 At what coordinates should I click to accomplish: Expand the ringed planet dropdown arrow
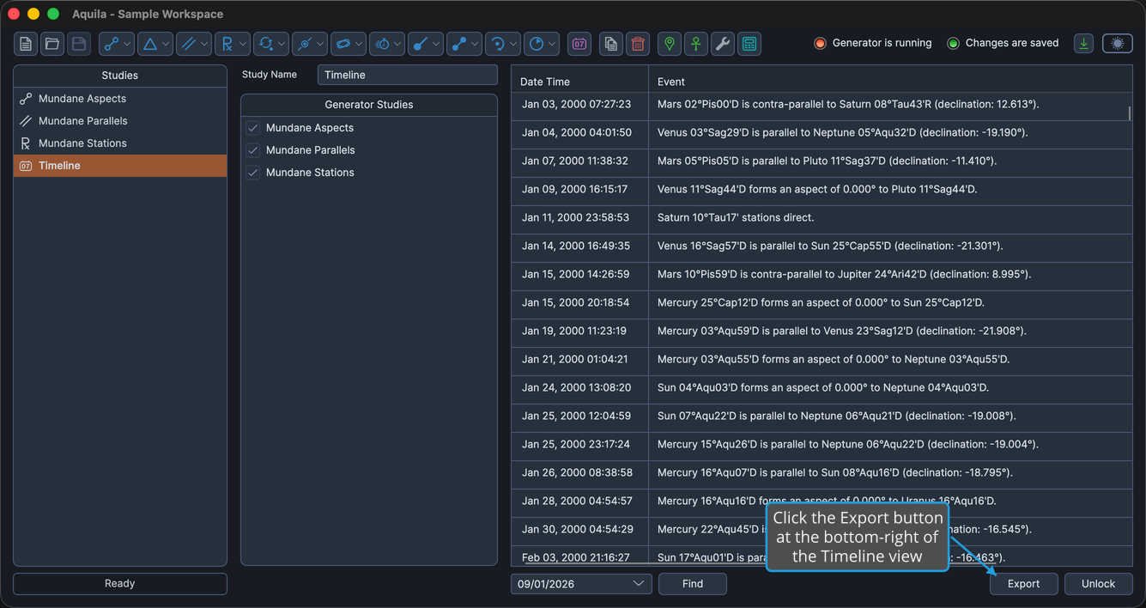(x=359, y=44)
